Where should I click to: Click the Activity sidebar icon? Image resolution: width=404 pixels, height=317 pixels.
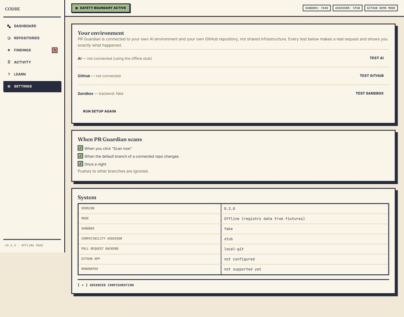pos(9,62)
